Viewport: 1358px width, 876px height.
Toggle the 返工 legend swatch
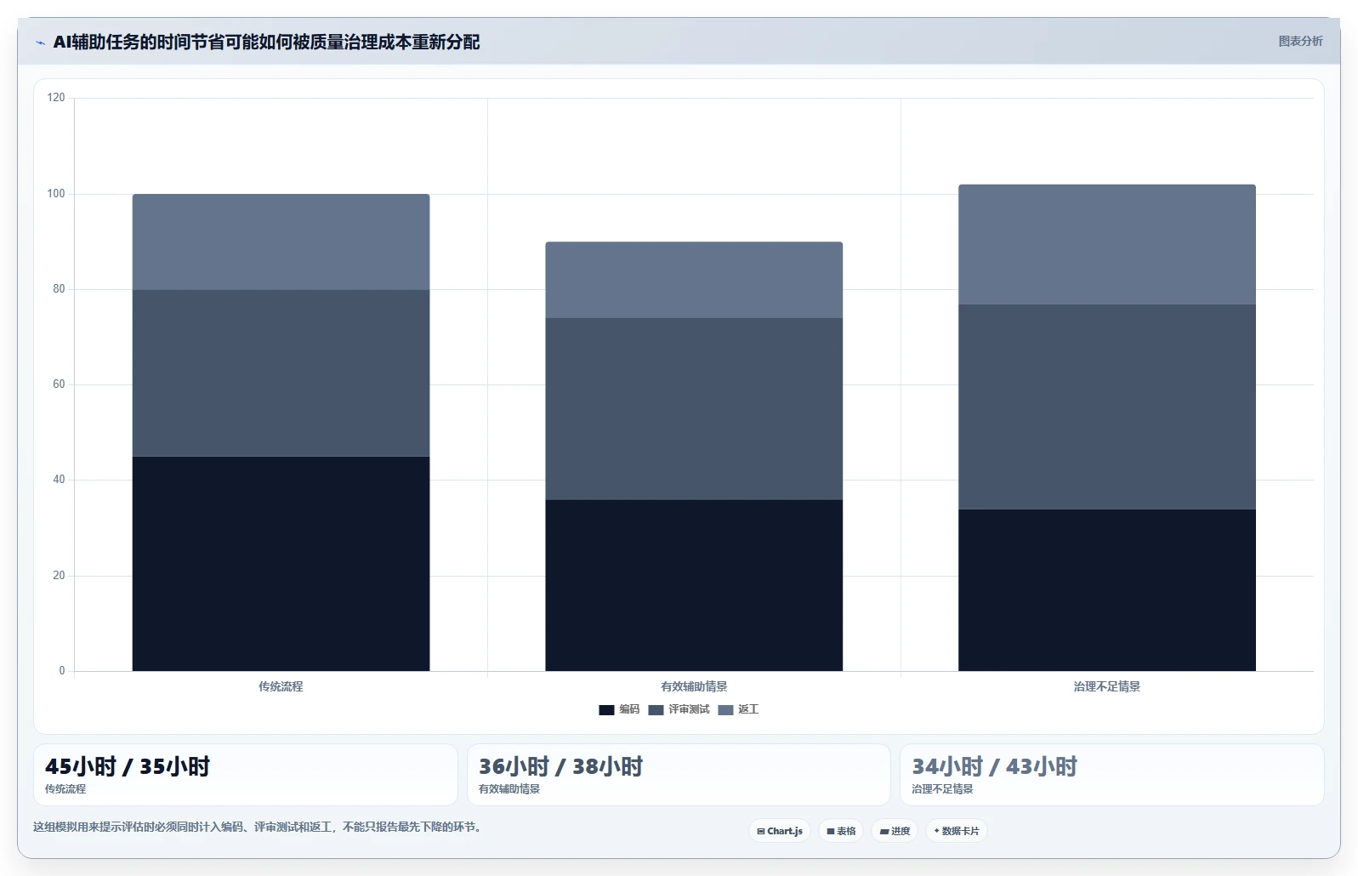725,710
